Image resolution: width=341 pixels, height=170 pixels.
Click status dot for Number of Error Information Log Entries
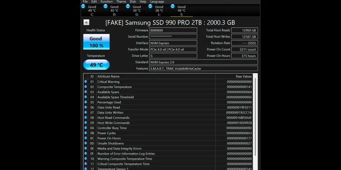(86, 154)
